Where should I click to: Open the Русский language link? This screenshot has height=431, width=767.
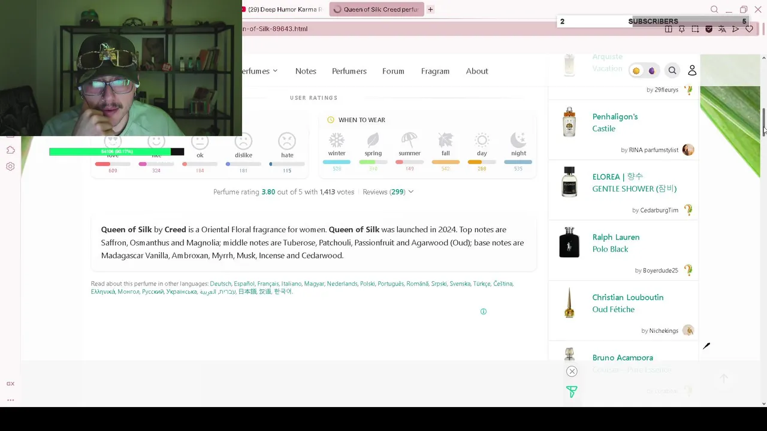(152, 292)
